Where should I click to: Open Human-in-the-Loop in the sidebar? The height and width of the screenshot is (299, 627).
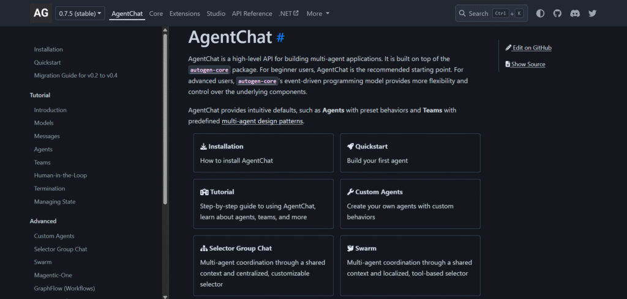click(61, 175)
